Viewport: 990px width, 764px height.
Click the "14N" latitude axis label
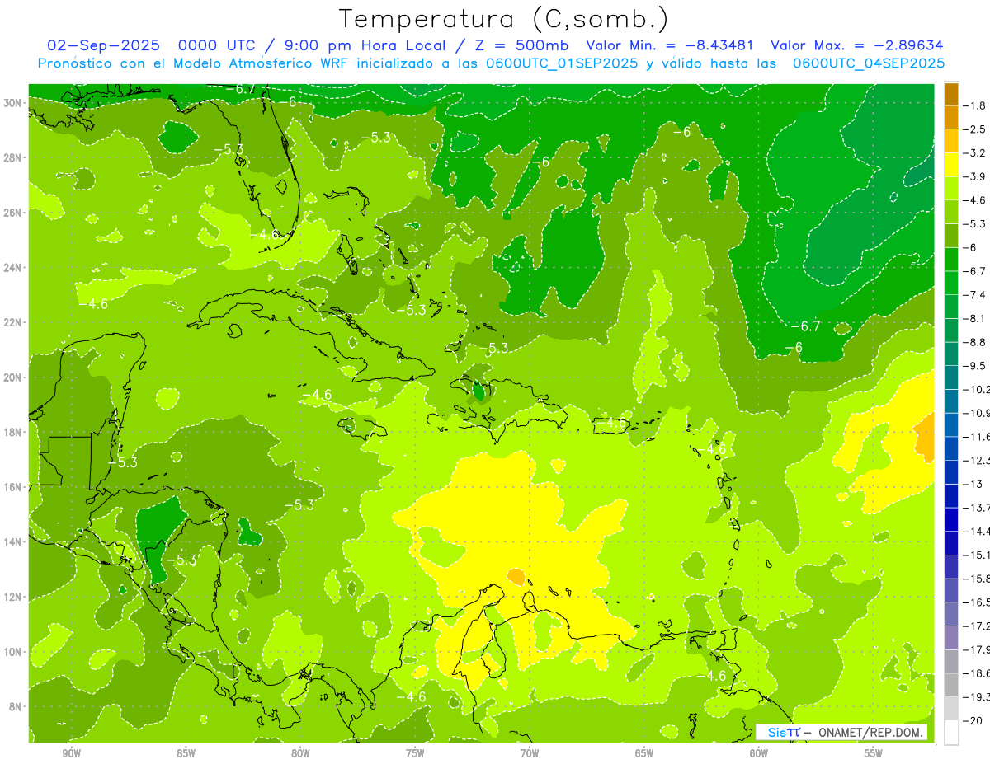[x=14, y=541]
